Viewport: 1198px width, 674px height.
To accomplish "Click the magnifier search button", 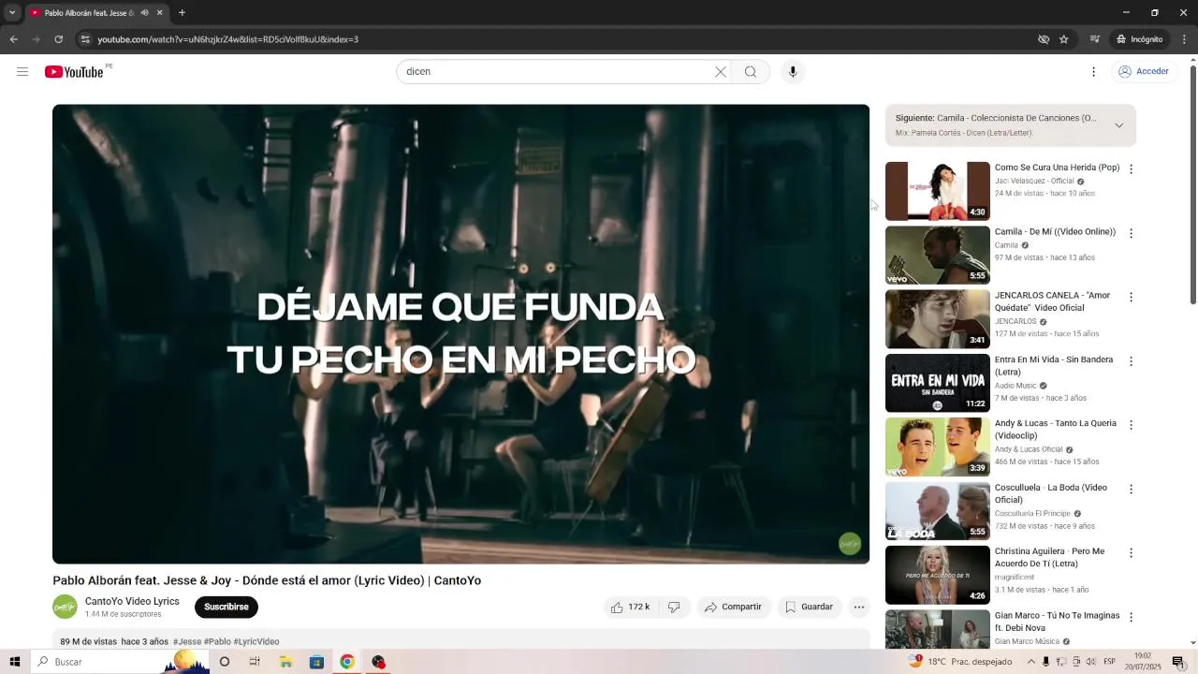I will 751,71.
